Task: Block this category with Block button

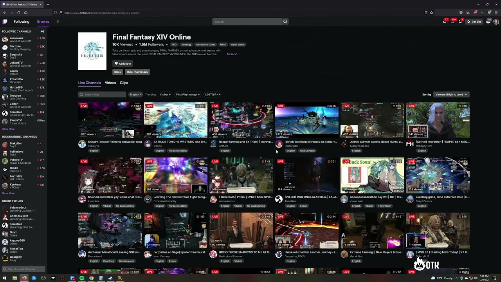Action: tap(117, 72)
